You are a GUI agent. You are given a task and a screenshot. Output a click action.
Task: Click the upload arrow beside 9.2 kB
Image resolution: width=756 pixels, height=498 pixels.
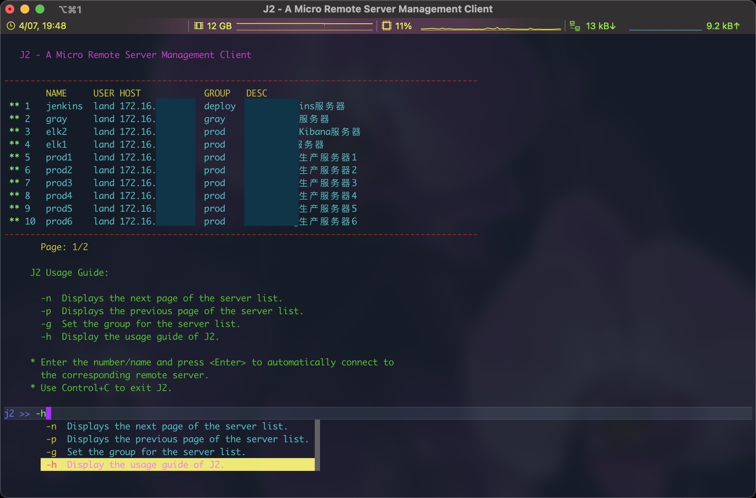(x=737, y=26)
